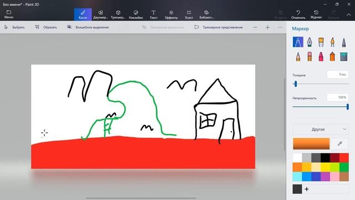This screenshot has width=355, height=200.
Task: Zoom out with the minus button
Action: [x=255, y=27]
